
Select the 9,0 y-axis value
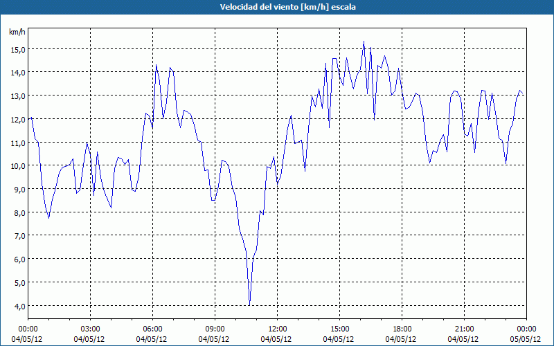click(x=19, y=189)
